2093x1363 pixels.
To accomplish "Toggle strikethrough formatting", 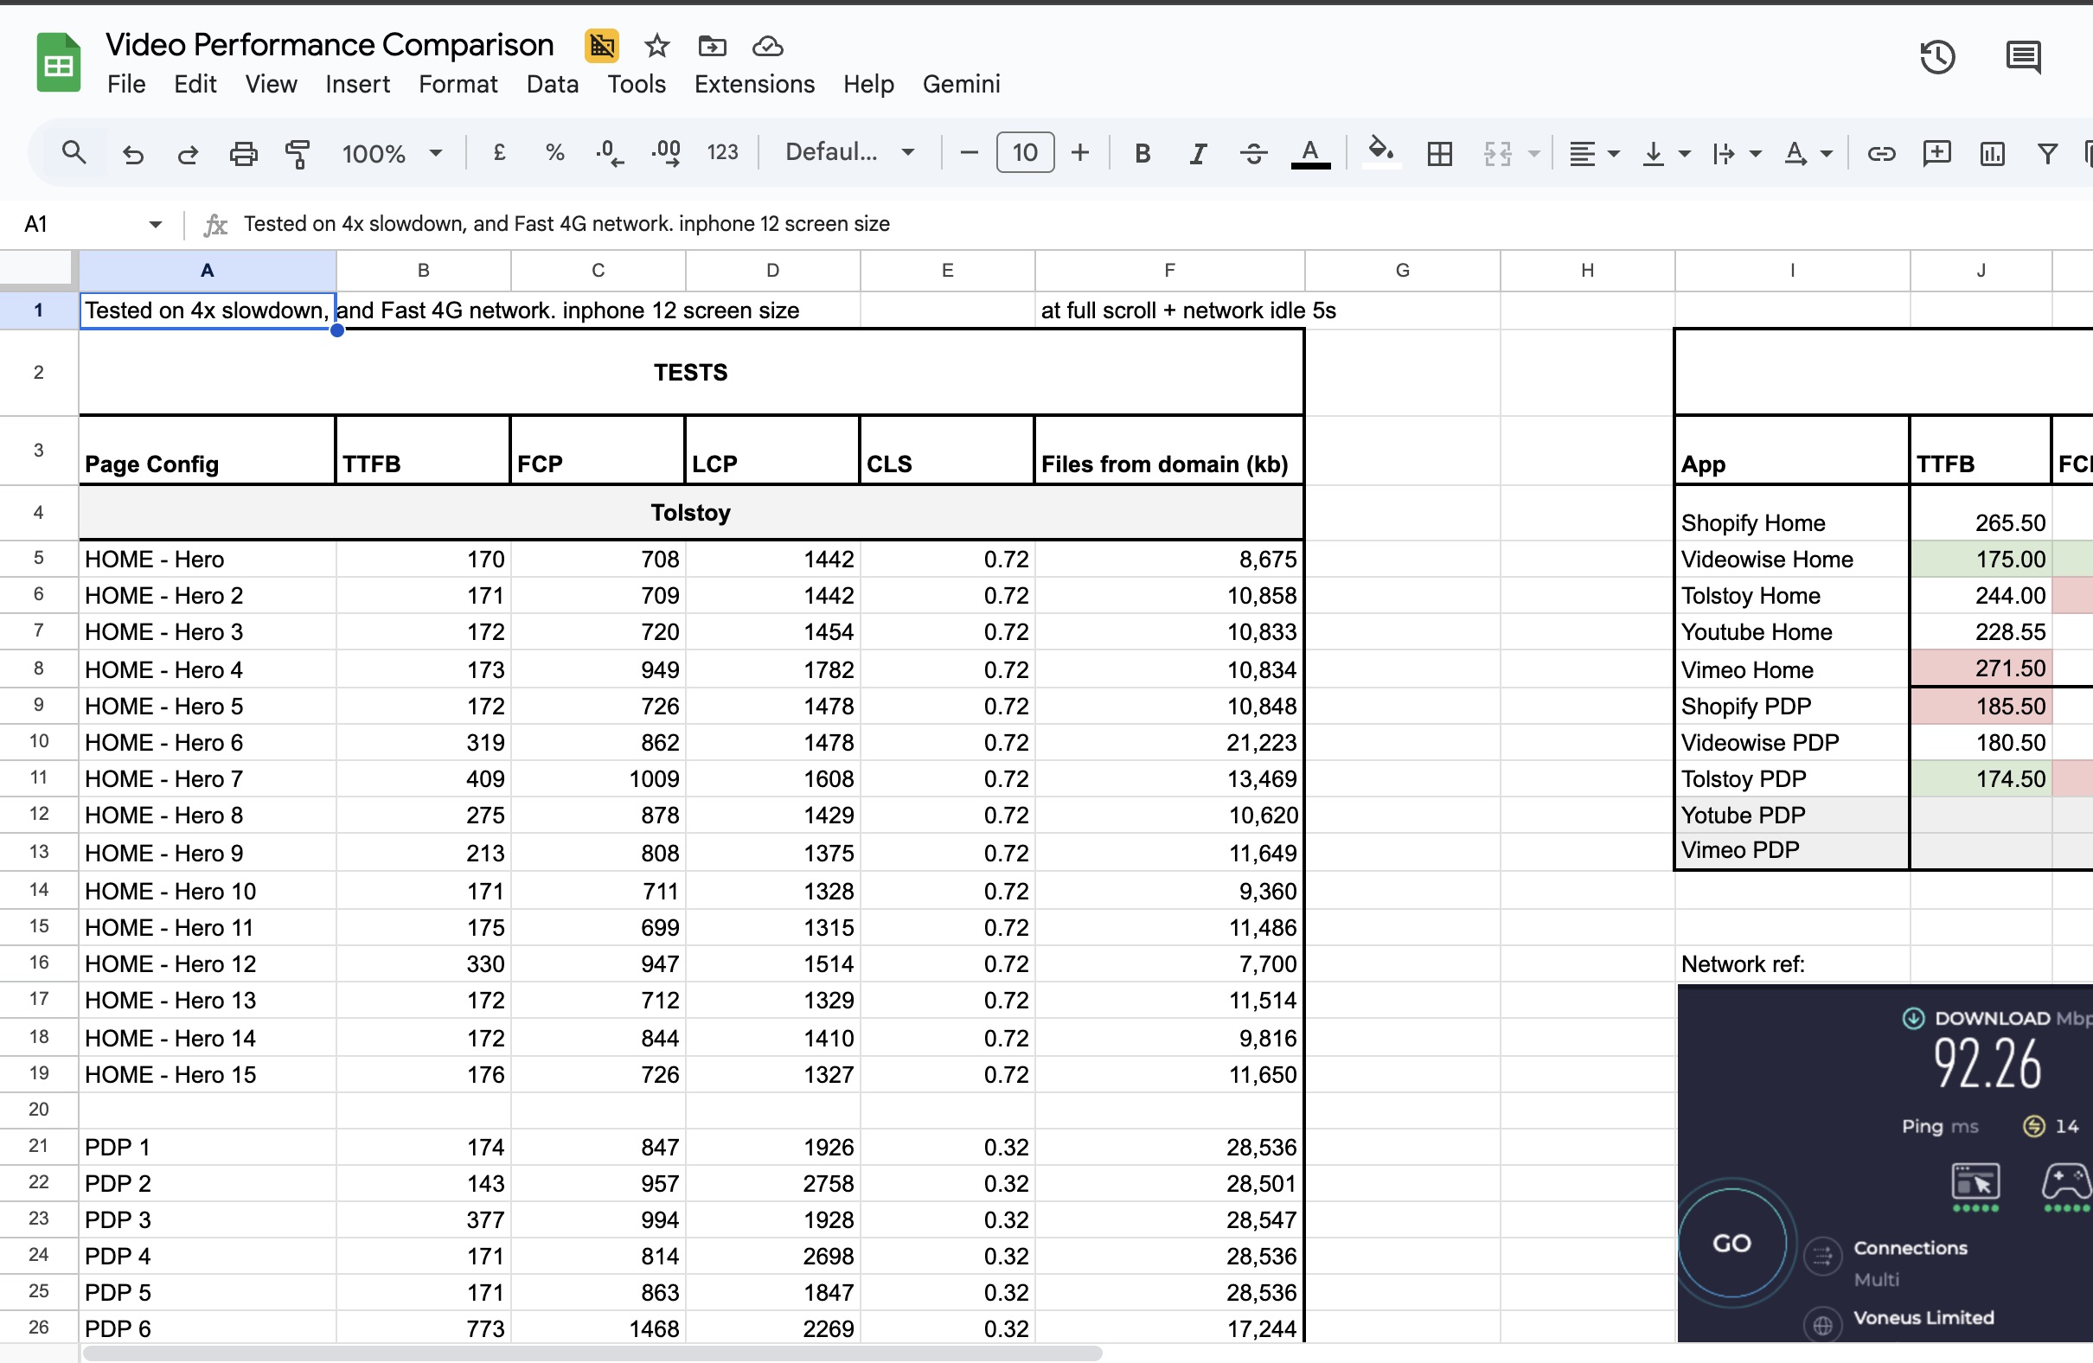I will pos(1253,154).
